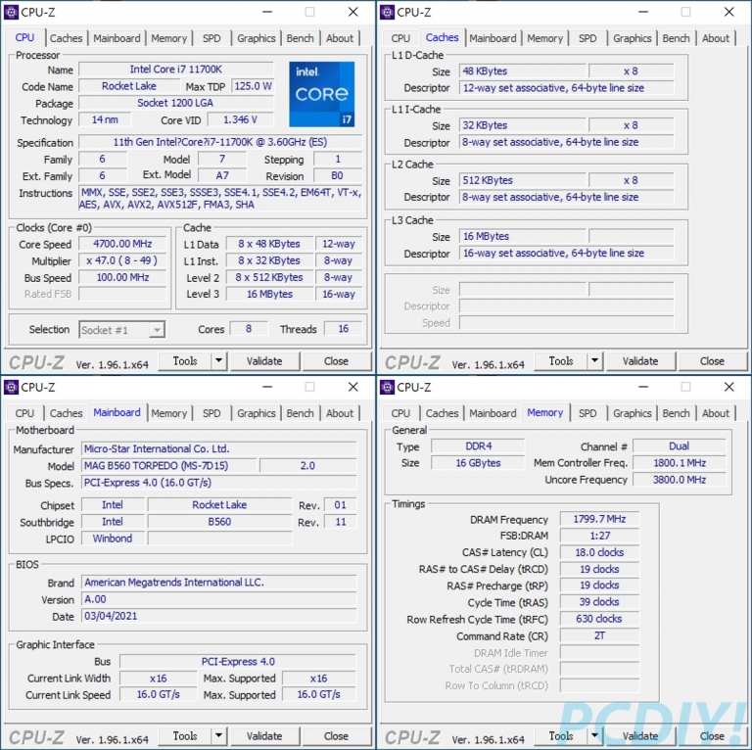
Task: Click the Threads value 16
Action: point(344,329)
